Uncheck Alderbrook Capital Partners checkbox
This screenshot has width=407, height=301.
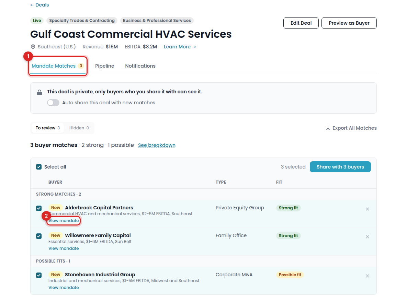tap(39, 208)
